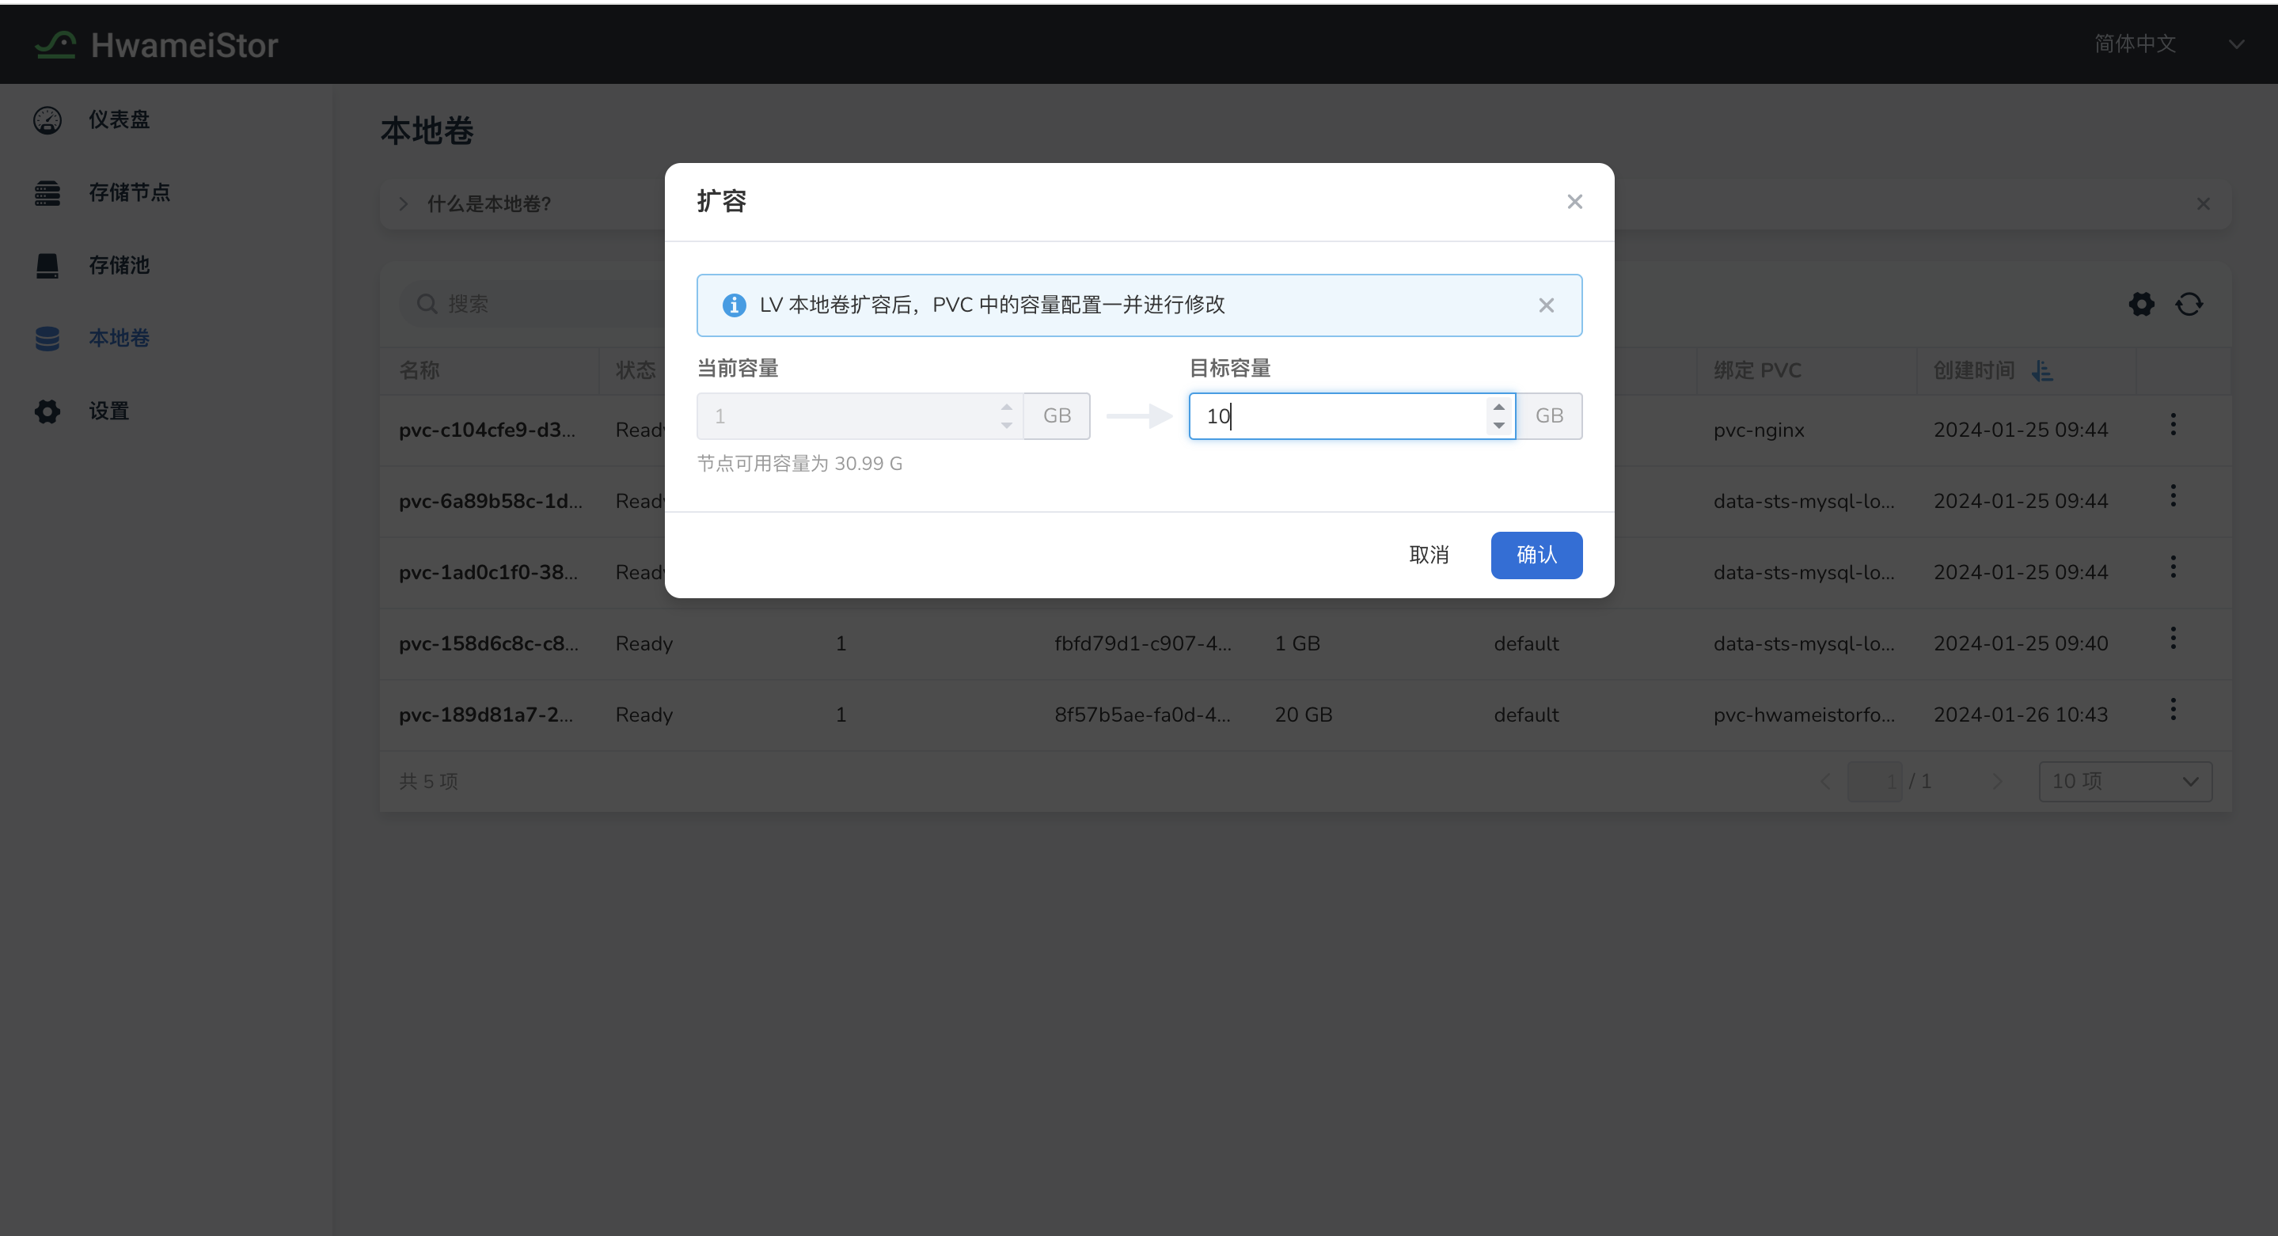The height and width of the screenshot is (1236, 2278).
Task: Click the table column settings gear icon
Action: (2141, 304)
